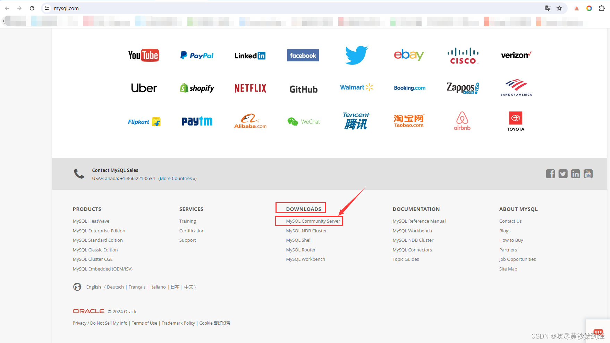The width and height of the screenshot is (610, 343).
Task: Open MySQL Cluster CGE link
Action: [93, 259]
